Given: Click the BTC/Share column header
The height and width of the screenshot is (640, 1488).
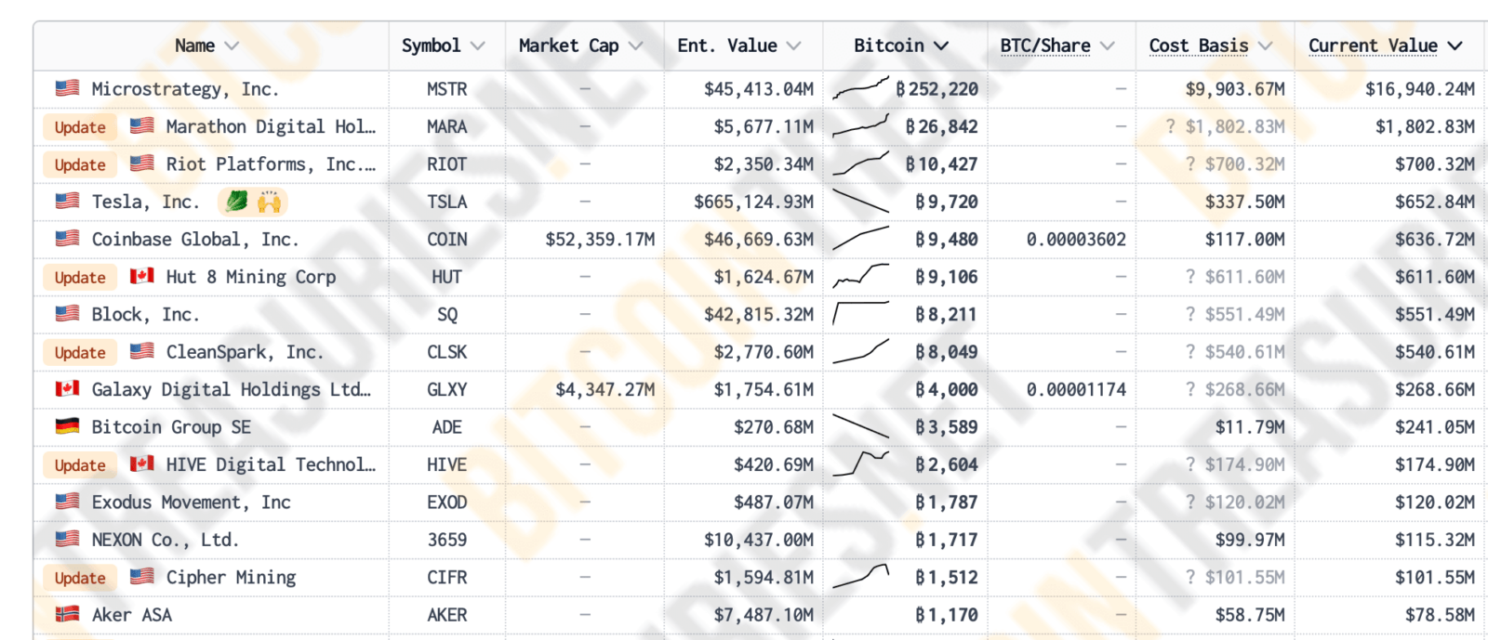Looking at the screenshot, I should 1056,46.
